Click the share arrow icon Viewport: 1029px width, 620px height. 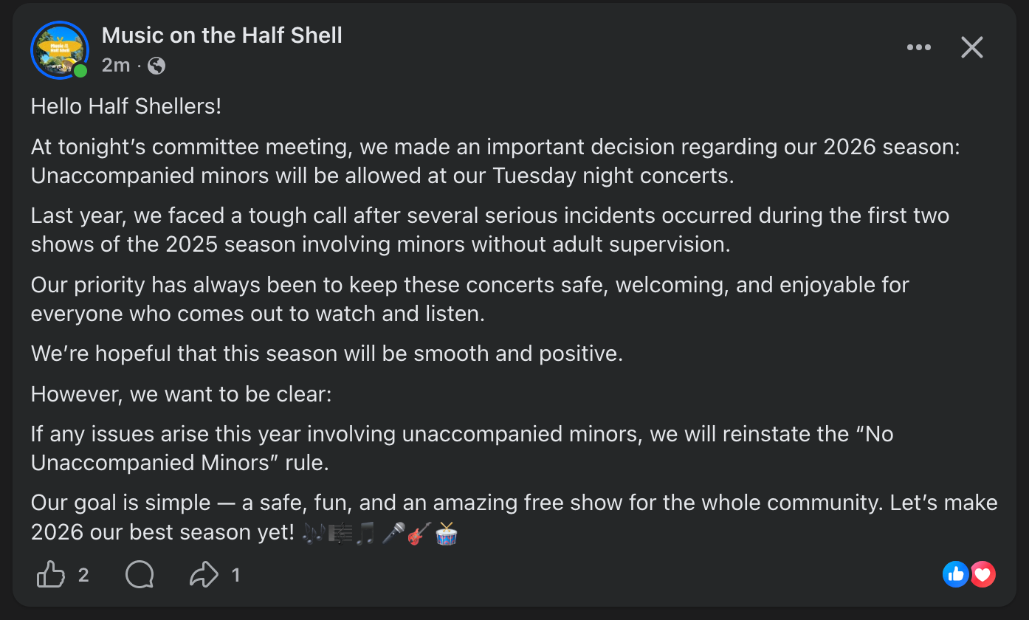pos(204,574)
